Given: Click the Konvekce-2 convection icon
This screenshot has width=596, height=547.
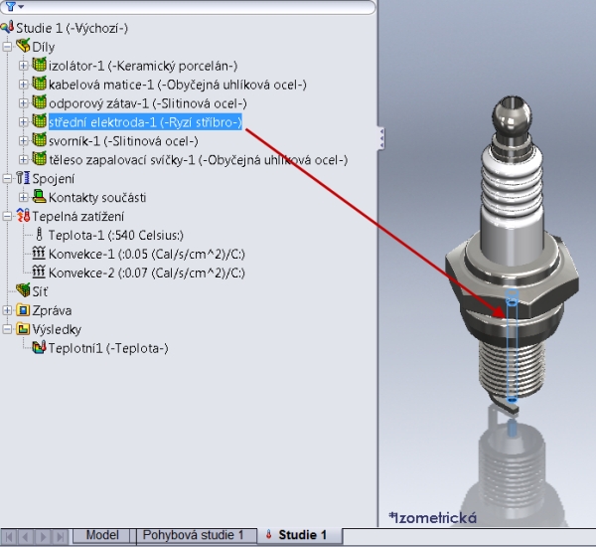Looking at the screenshot, I should click(x=39, y=273).
